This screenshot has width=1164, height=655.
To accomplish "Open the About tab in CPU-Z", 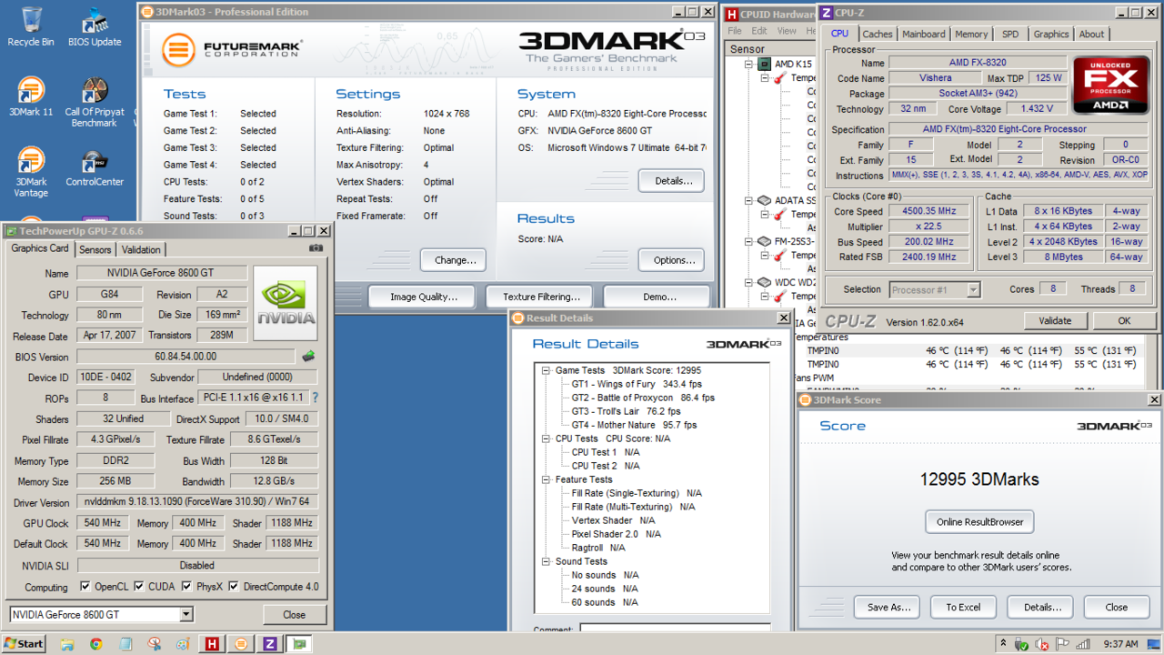I will (x=1092, y=34).
